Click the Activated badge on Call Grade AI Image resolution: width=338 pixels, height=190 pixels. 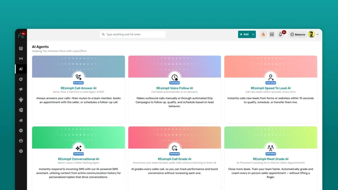(x=175, y=154)
